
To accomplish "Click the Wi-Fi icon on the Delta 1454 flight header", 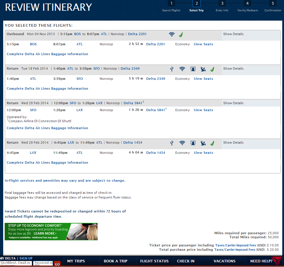I will point(182,142).
